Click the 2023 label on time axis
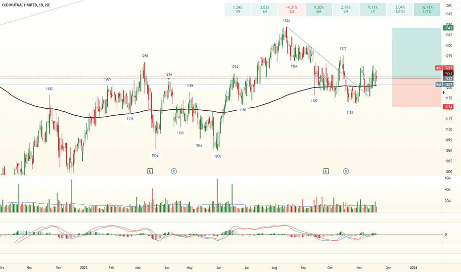Image resolution: width=461 pixels, height=272 pixels. point(84,268)
